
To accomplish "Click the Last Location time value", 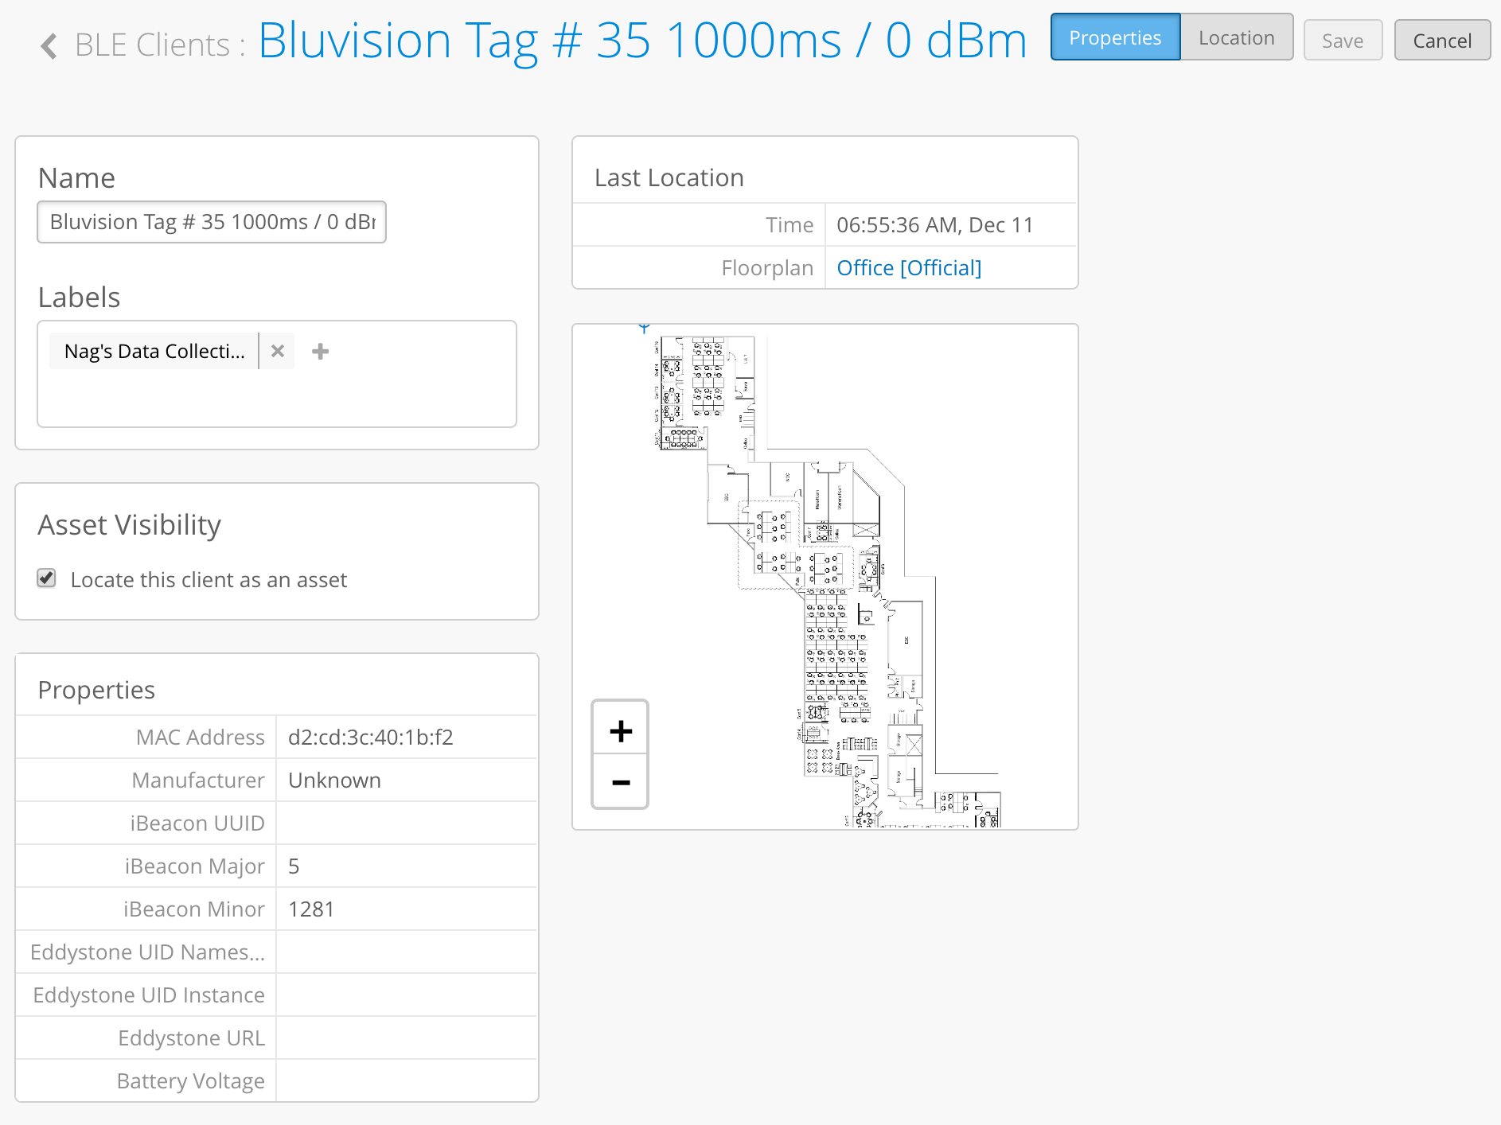I will click(x=934, y=225).
